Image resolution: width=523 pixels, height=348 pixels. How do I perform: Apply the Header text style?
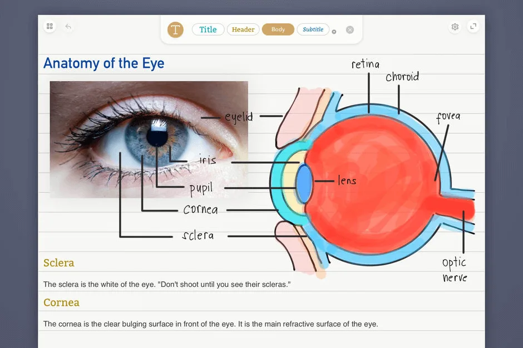point(243,29)
